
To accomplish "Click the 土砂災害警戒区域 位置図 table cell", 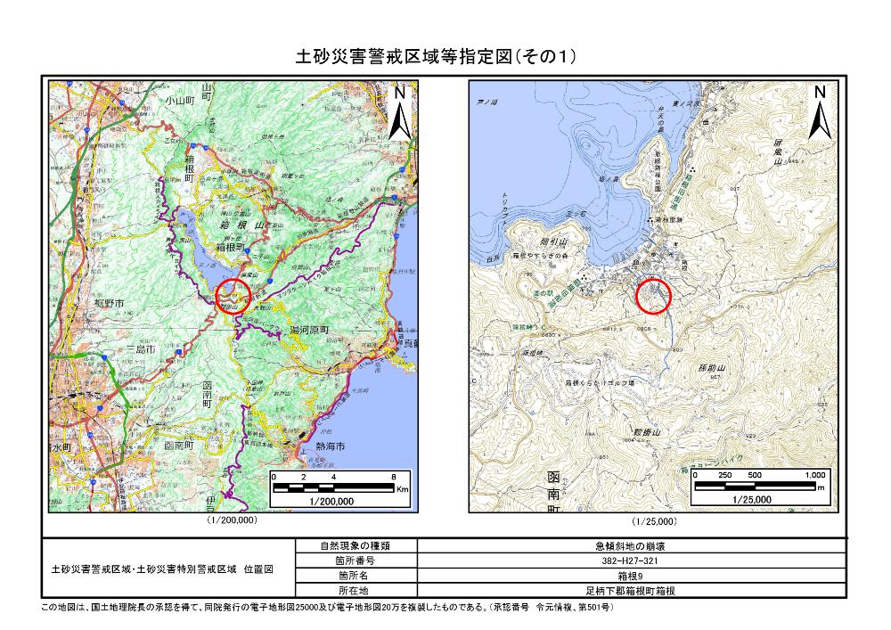I will coord(167,569).
